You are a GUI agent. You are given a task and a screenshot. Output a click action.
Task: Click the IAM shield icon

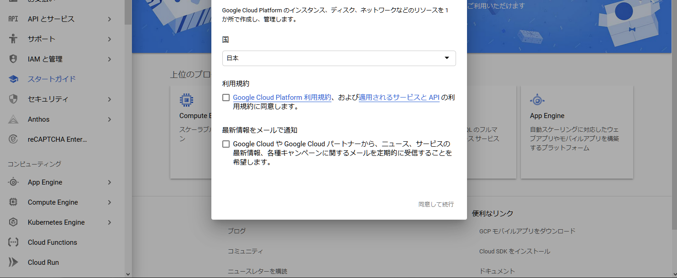[x=13, y=59]
